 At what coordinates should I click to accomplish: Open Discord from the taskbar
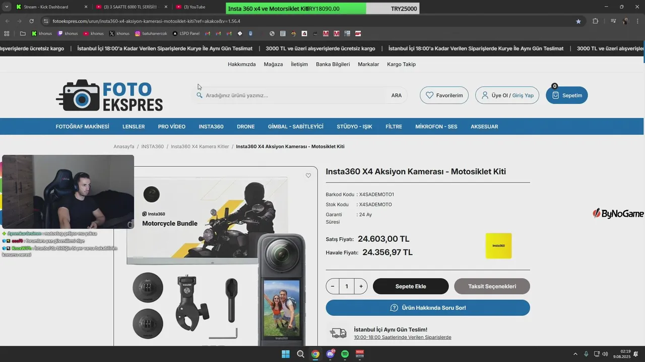tap(331, 354)
